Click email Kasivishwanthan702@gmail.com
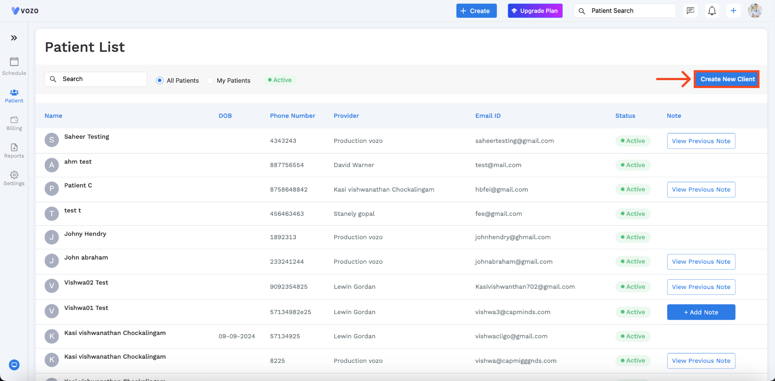Image resolution: width=775 pixels, height=381 pixels. (525, 287)
